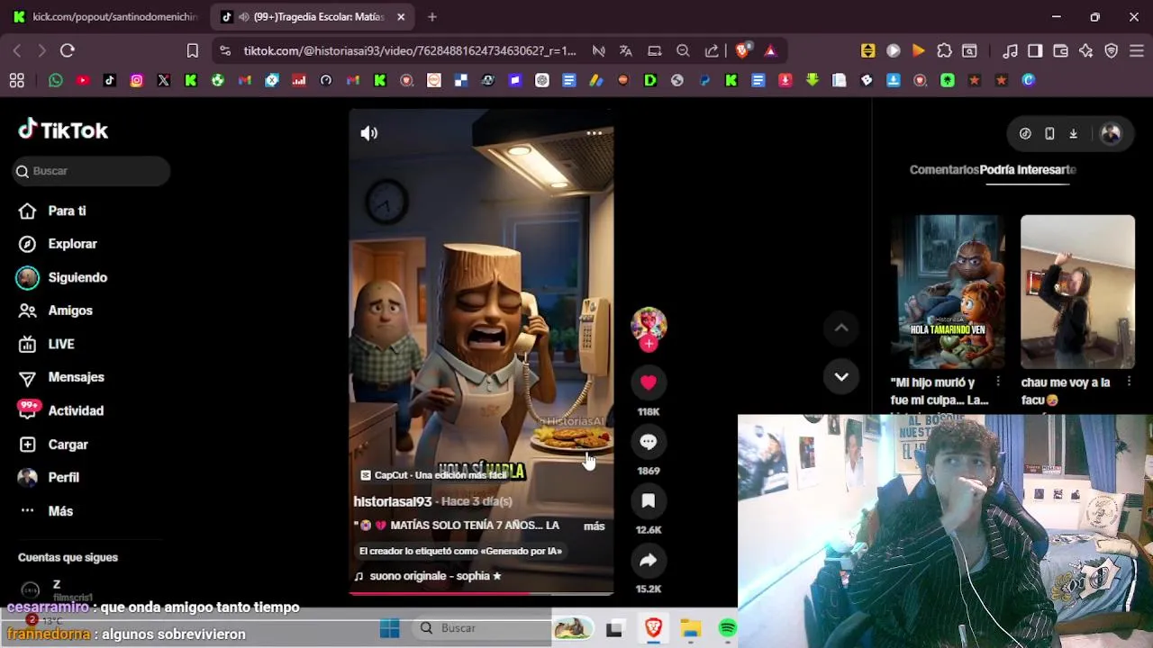Reload the page in the browser
The width and height of the screenshot is (1153, 648).
[68, 50]
